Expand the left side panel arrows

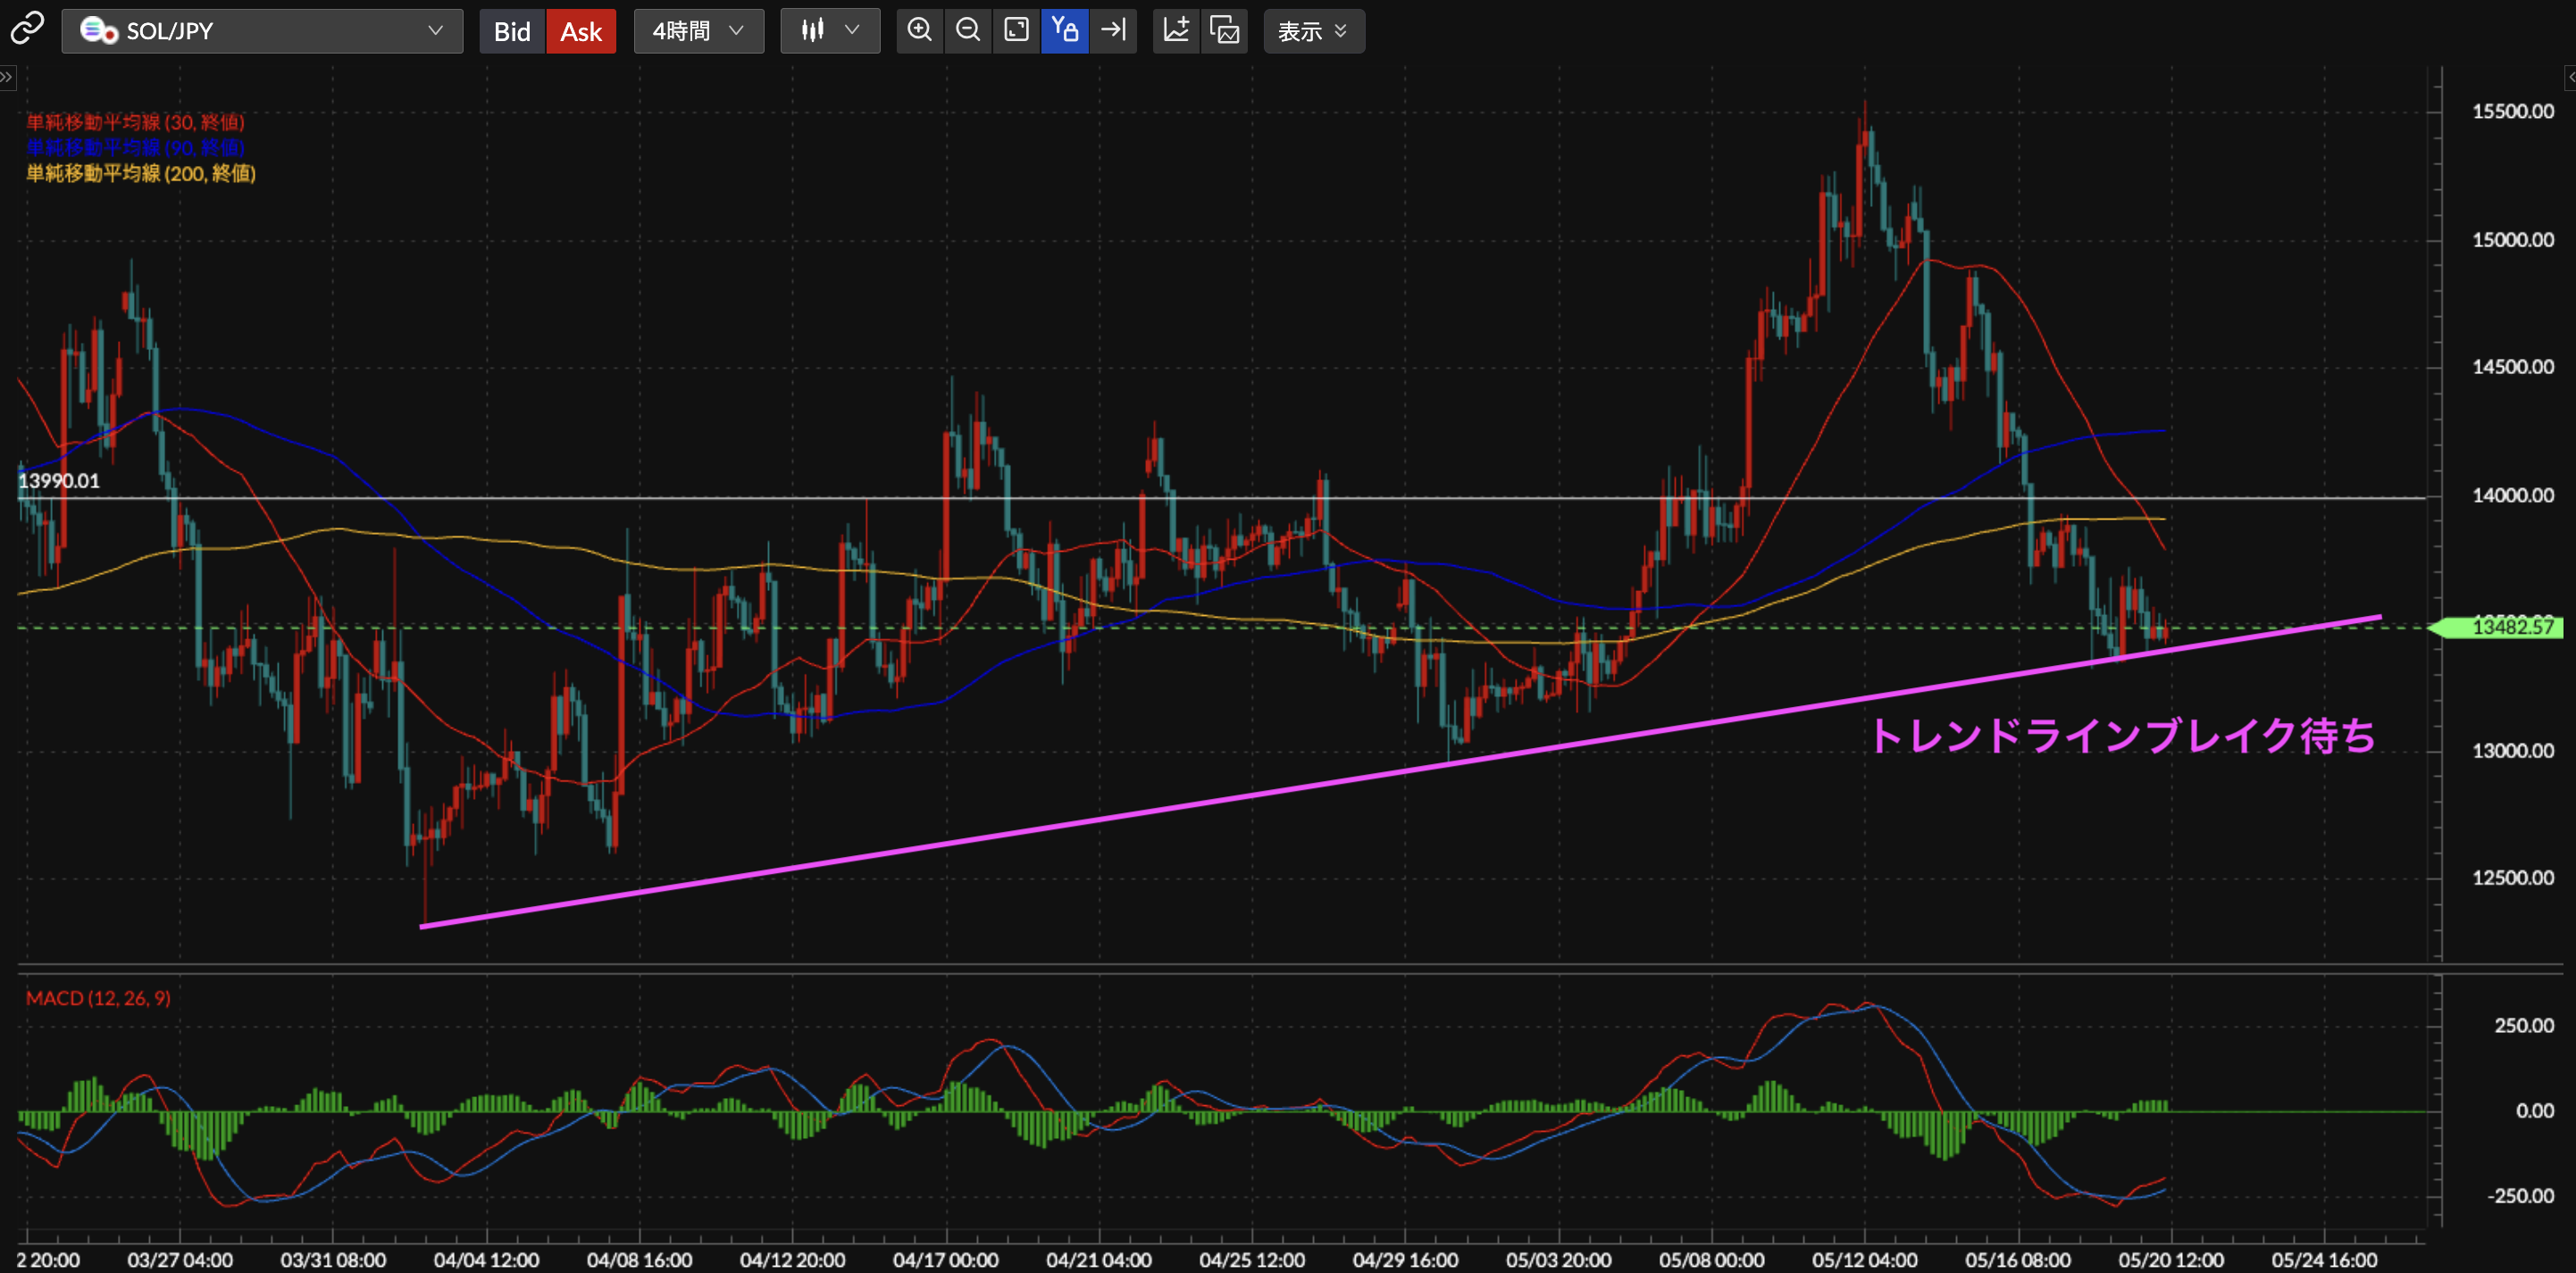[7, 77]
